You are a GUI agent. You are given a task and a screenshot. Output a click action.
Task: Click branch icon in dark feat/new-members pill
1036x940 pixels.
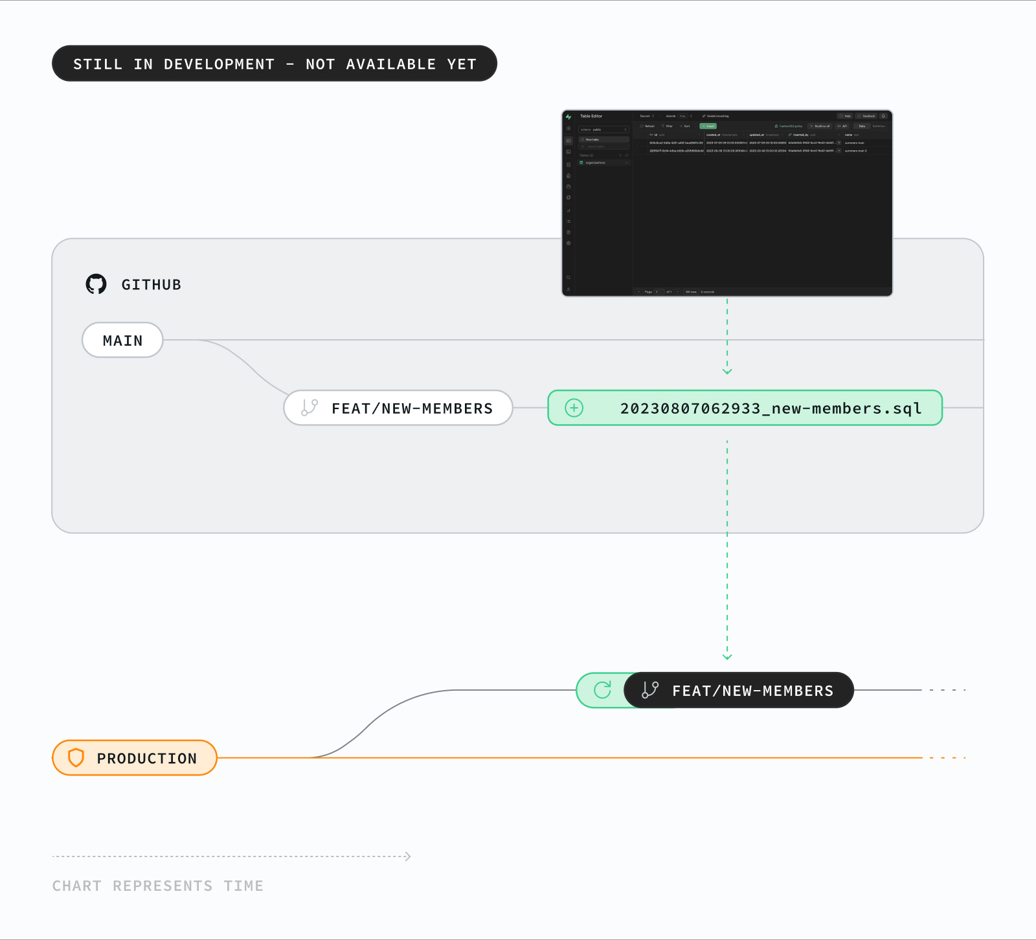[x=650, y=690]
